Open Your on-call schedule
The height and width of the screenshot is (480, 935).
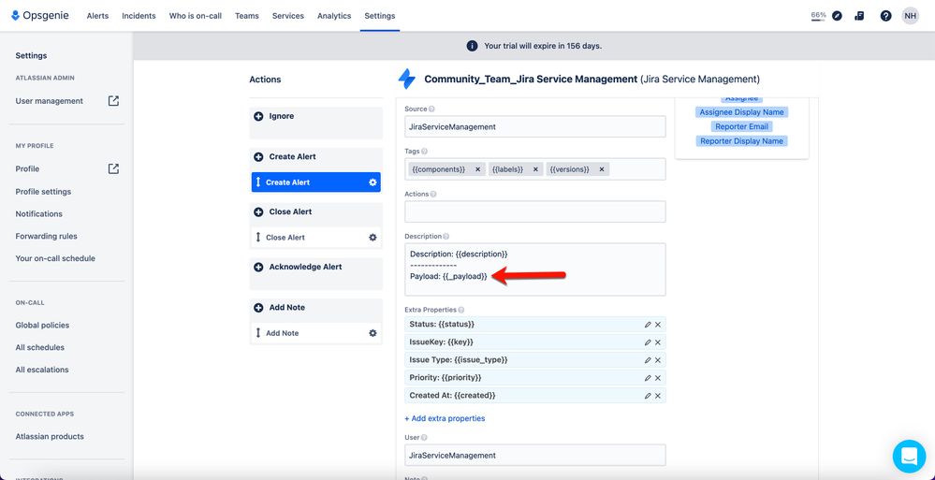(55, 258)
